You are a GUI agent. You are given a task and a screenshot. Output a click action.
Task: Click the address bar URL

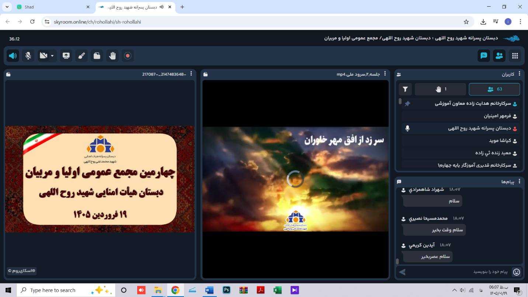click(97, 22)
